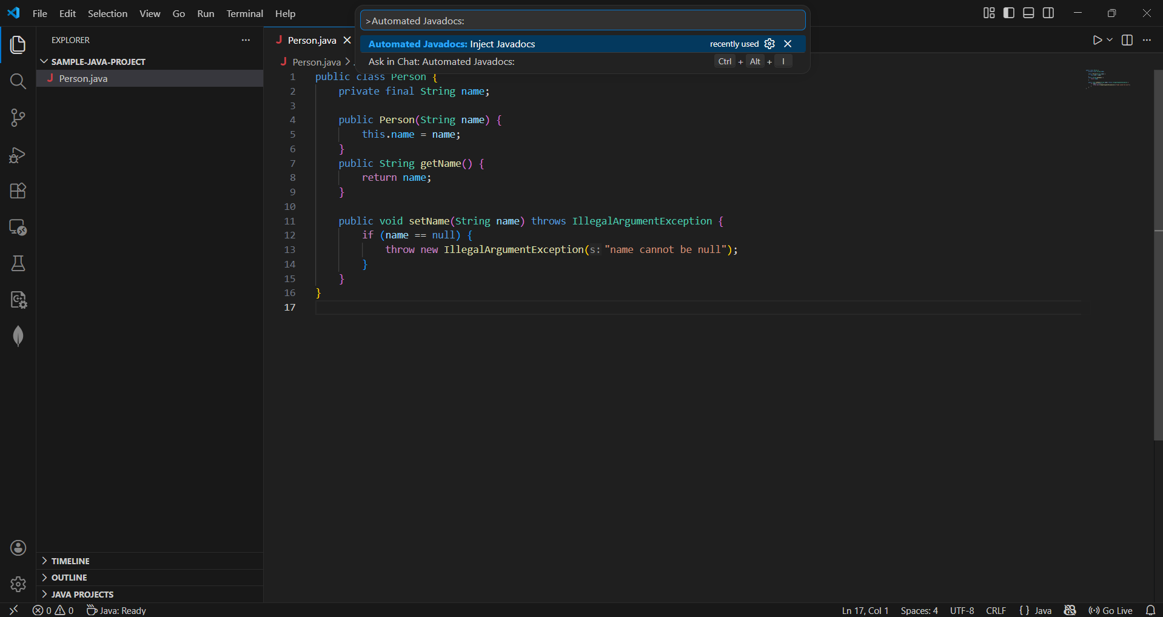Toggle the bottom panel layout button
Viewport: 1163px width, 617px height.
pyautogui.click(x=1028, y=13)
